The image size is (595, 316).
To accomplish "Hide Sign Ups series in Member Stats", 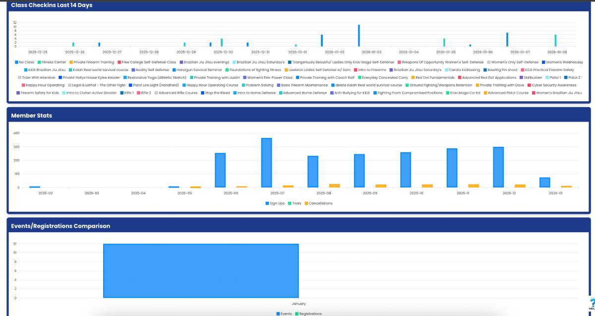I will tap(275, 203).
